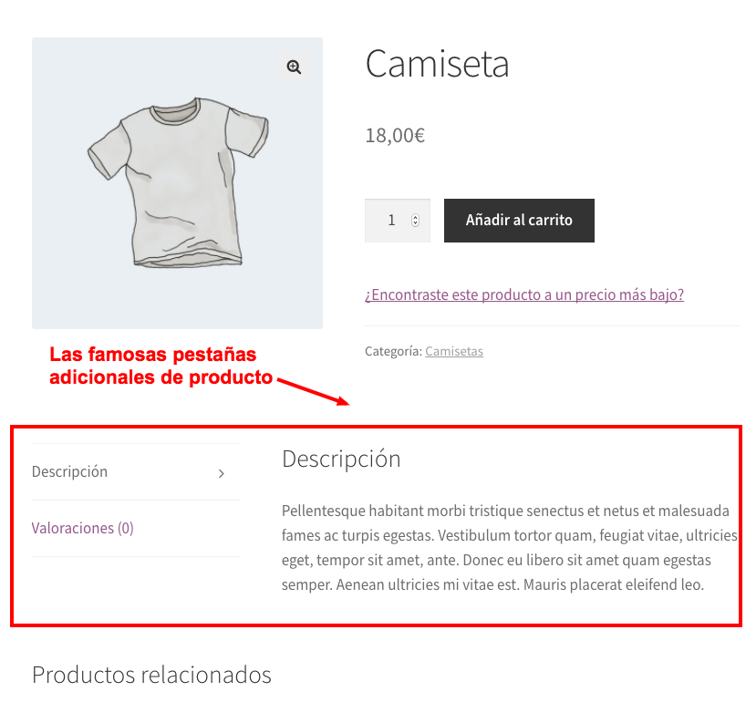Select the Descripción tab label
Image resolution: width=746 pixels, height=702 pixels.
click(69, 472)
